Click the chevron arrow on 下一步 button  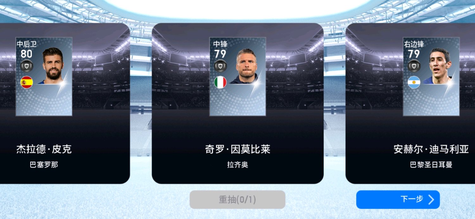click(x=431, y=199)
